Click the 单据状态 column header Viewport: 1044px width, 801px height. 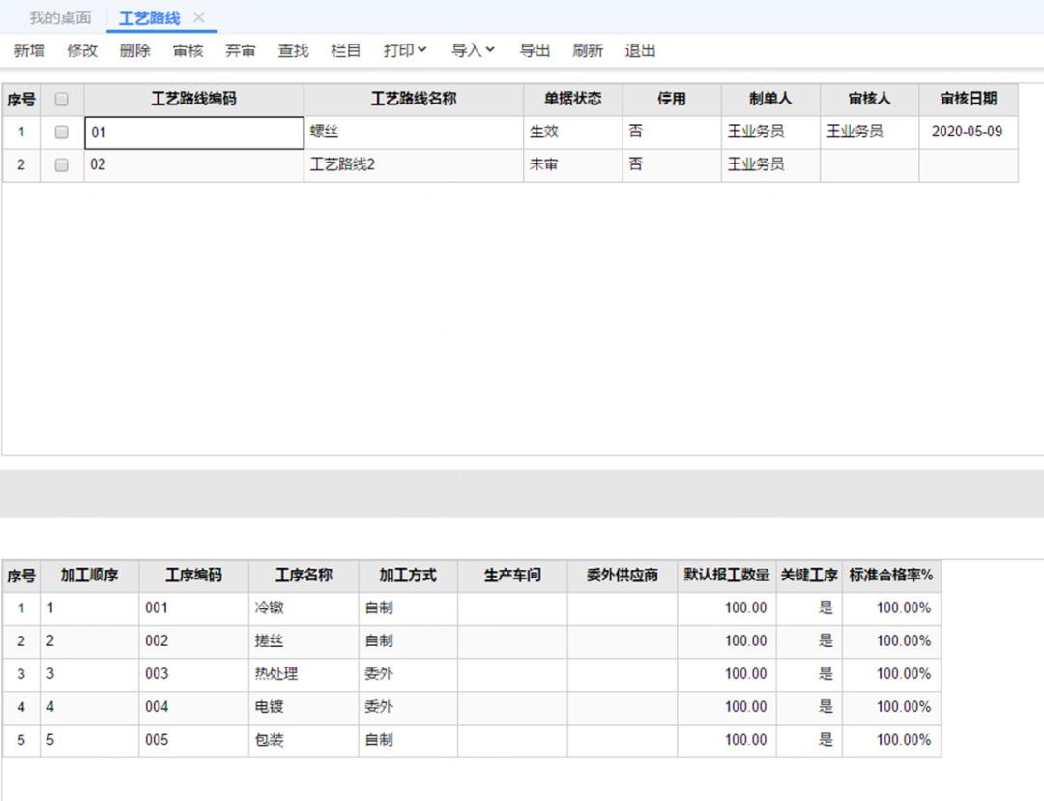(x=572, y=100)
